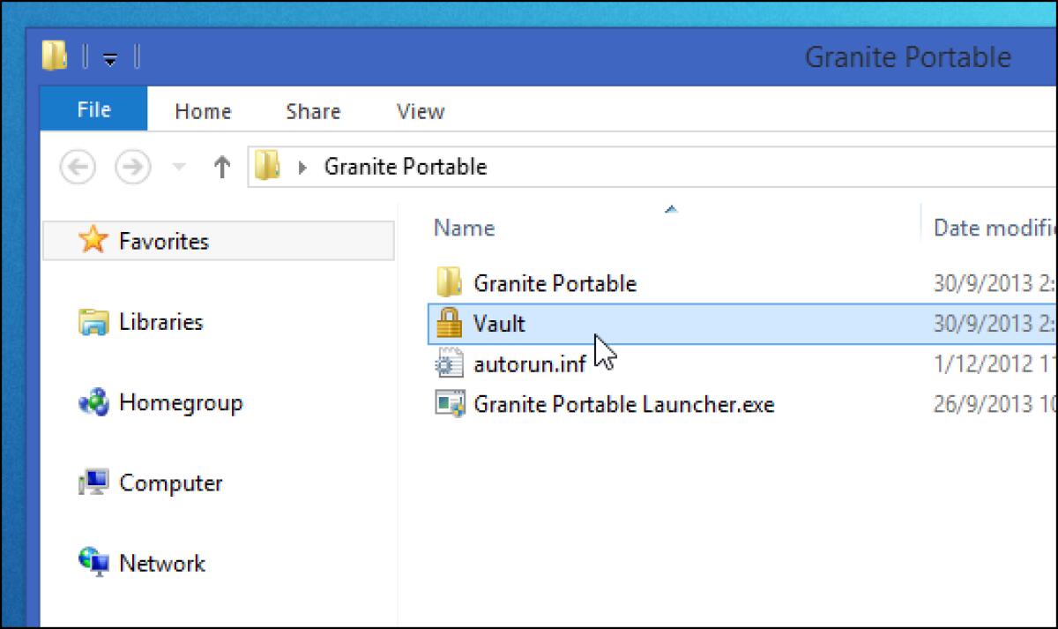Image resolution: width=1058 pixels, height=629 pixels.
Task: Open recent locations dropdown next to forward button
Action: pos(180,166)
